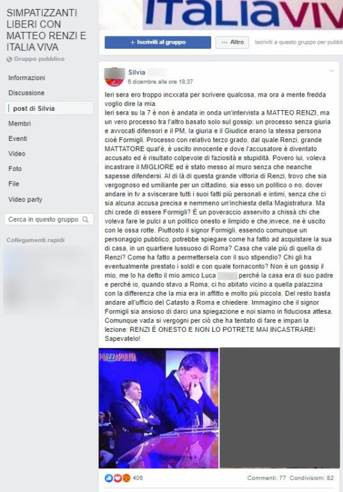The height and width of the screenshot is (492, 343).
Task: Click the red heart Love reaction icon
Action: 118,478
